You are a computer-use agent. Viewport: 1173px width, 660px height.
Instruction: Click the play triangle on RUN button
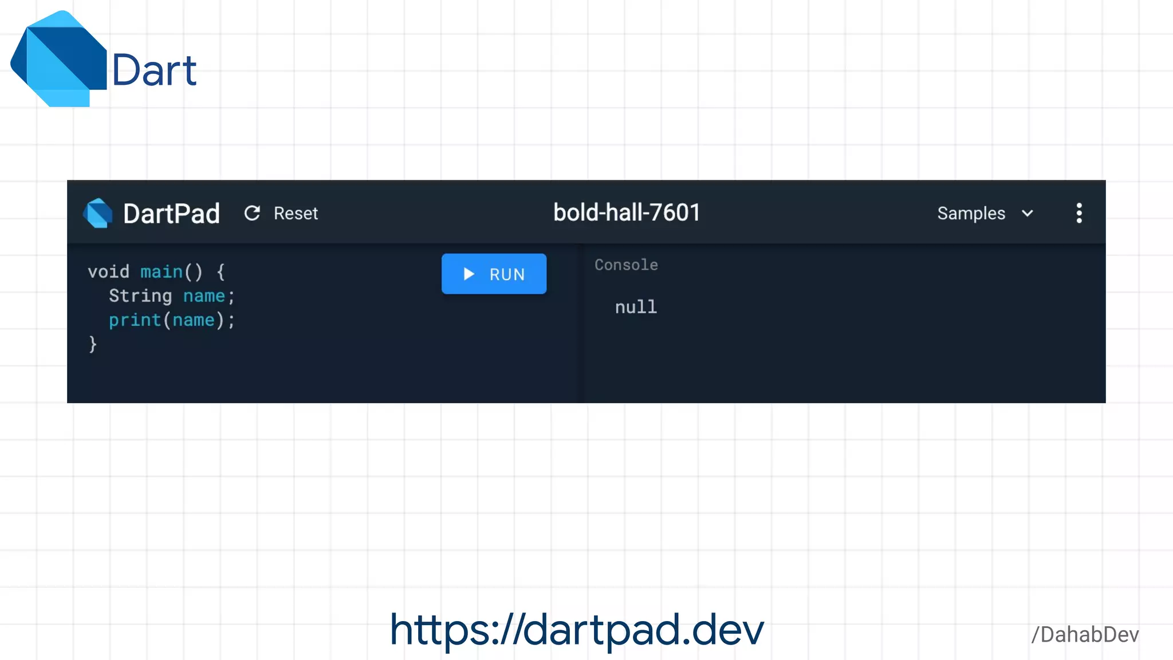click(469, 274)
